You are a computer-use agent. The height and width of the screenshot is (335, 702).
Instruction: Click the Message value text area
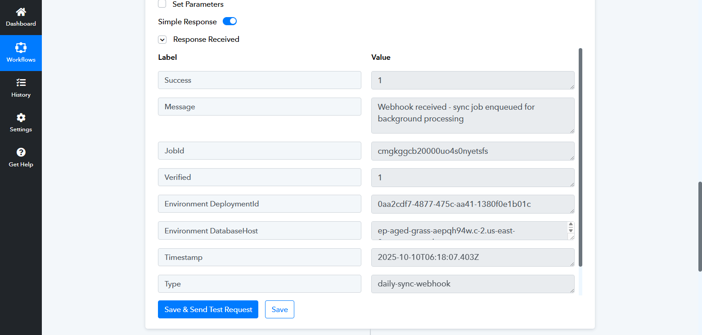click(472, 115)
